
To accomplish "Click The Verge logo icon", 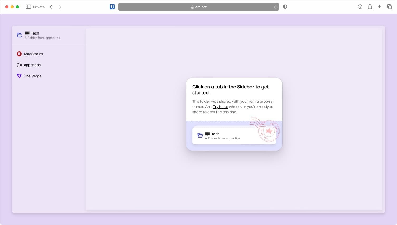I will coord(19,76).
